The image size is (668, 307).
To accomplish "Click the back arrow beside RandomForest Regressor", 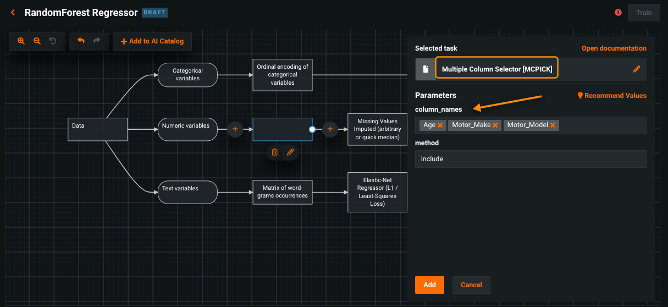I will tap(13, 12).
